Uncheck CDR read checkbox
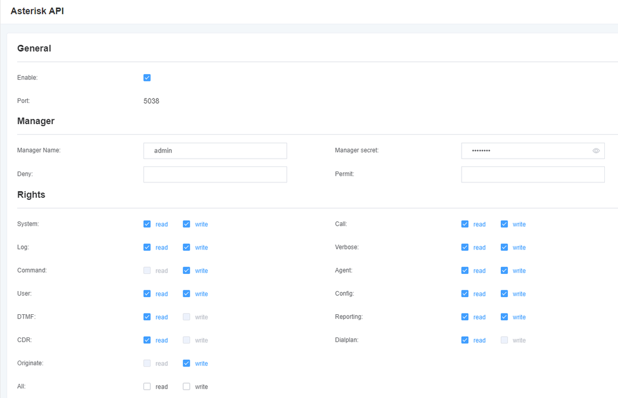 pos(147,340)
